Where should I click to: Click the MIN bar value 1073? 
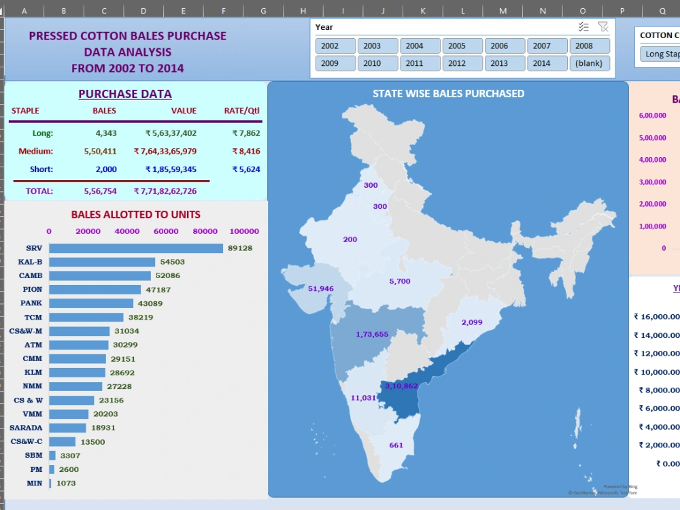66,483
